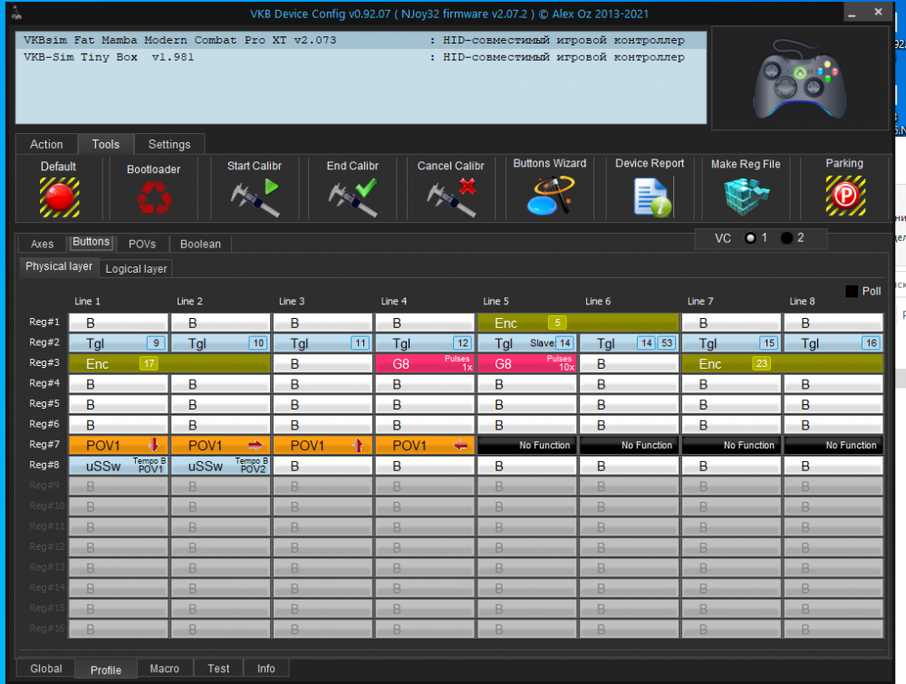Image resolution: width=906 pixels, height=684 pixels.
Task: Go to the Global bottom tab
Action: pyautogui.click(x=46, y=669)
